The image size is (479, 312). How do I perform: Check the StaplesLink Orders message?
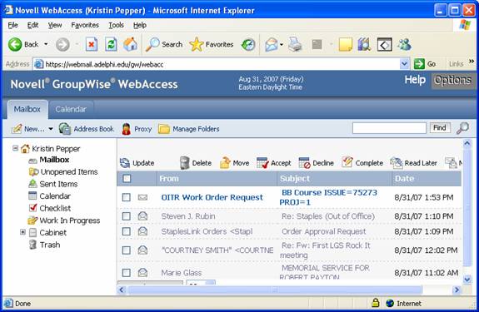126,231
